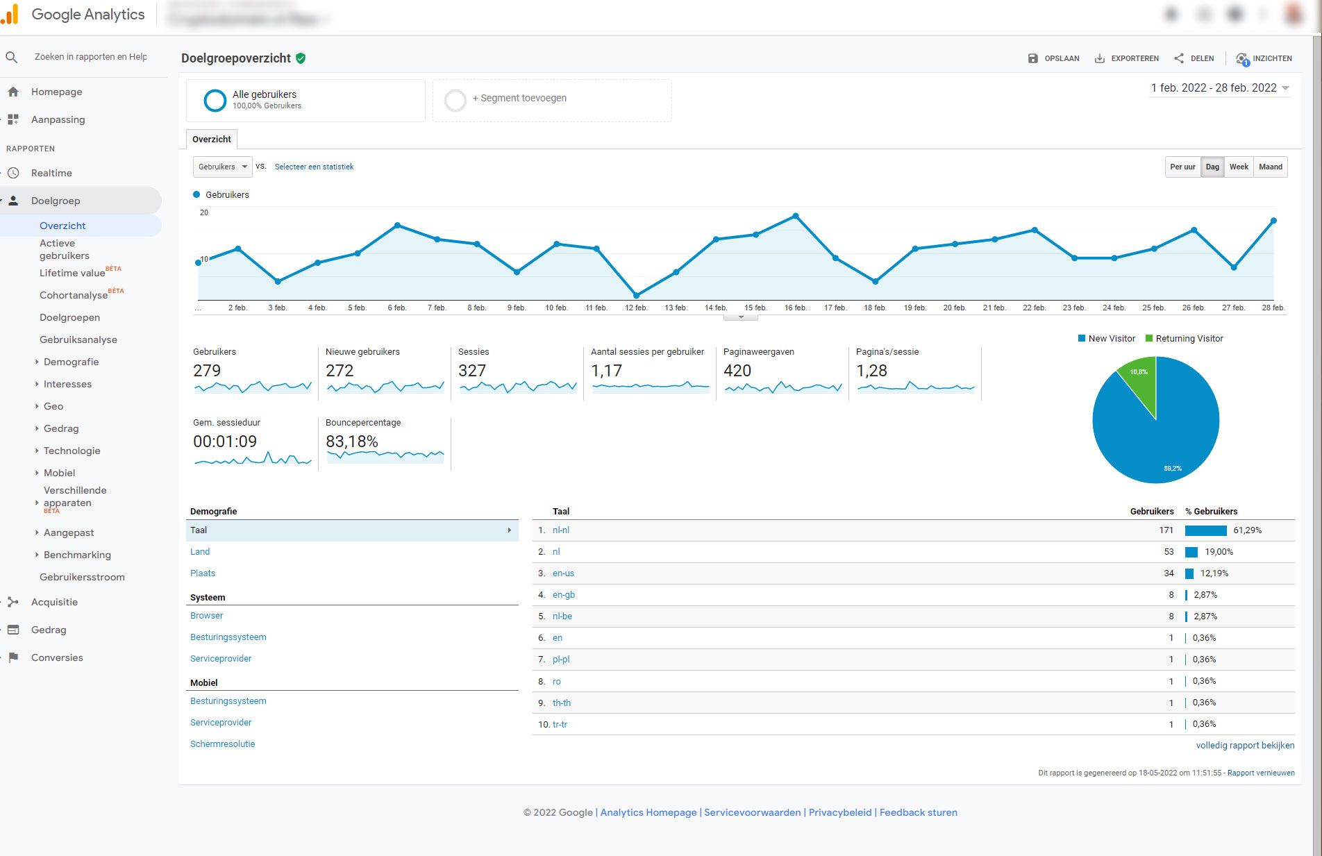Click the Delen share icon
Screen dimensions: 1322x856
[1179, 58]
